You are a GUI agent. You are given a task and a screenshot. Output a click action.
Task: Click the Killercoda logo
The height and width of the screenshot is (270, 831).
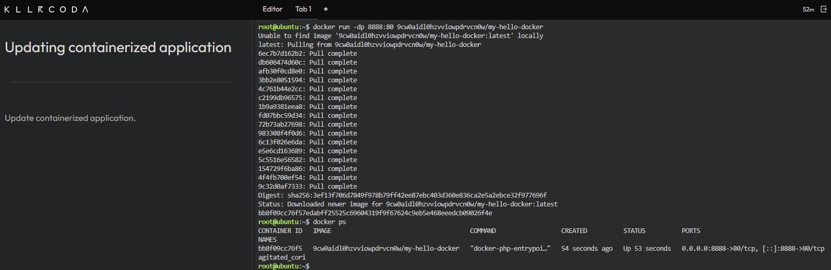coord(46,9)
